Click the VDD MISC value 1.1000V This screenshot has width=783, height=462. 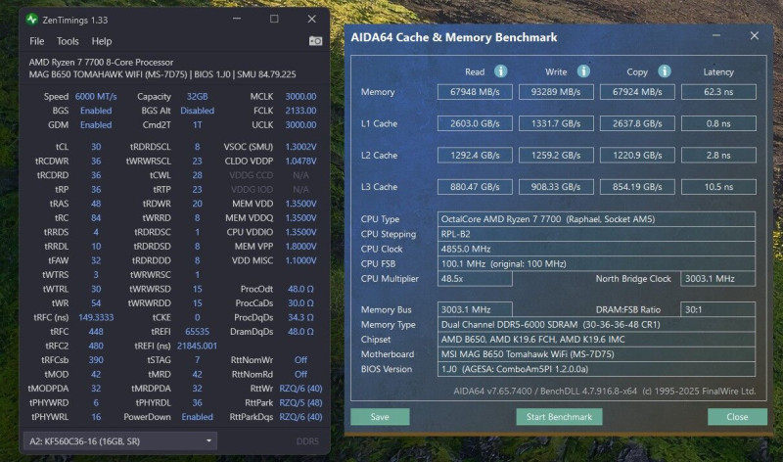tap(300, 260)
